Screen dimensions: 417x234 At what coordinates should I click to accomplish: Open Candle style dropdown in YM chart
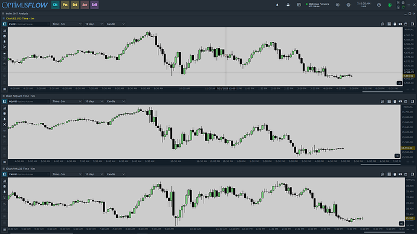(115, 174)
